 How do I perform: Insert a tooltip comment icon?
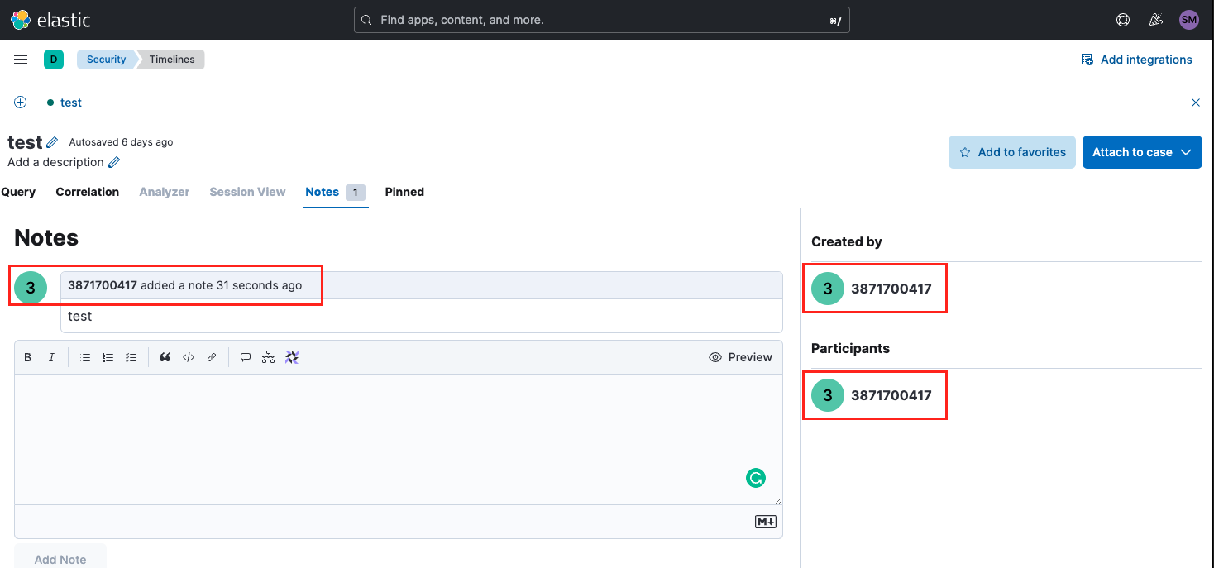tap(246, 357)
